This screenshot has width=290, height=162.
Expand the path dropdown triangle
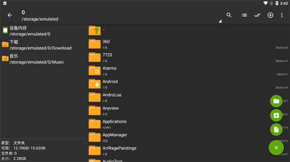[220, 21]
